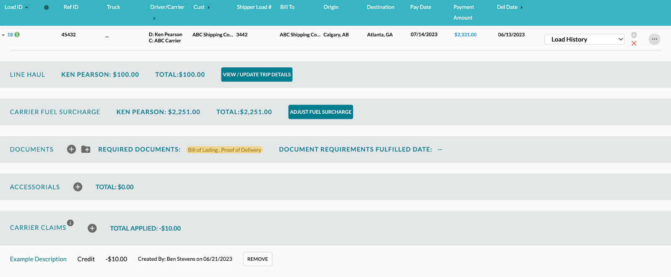This screenshot has height=277, width=671.
Task: Add an accessorial with the plus icon
Action: pos(78,187)
